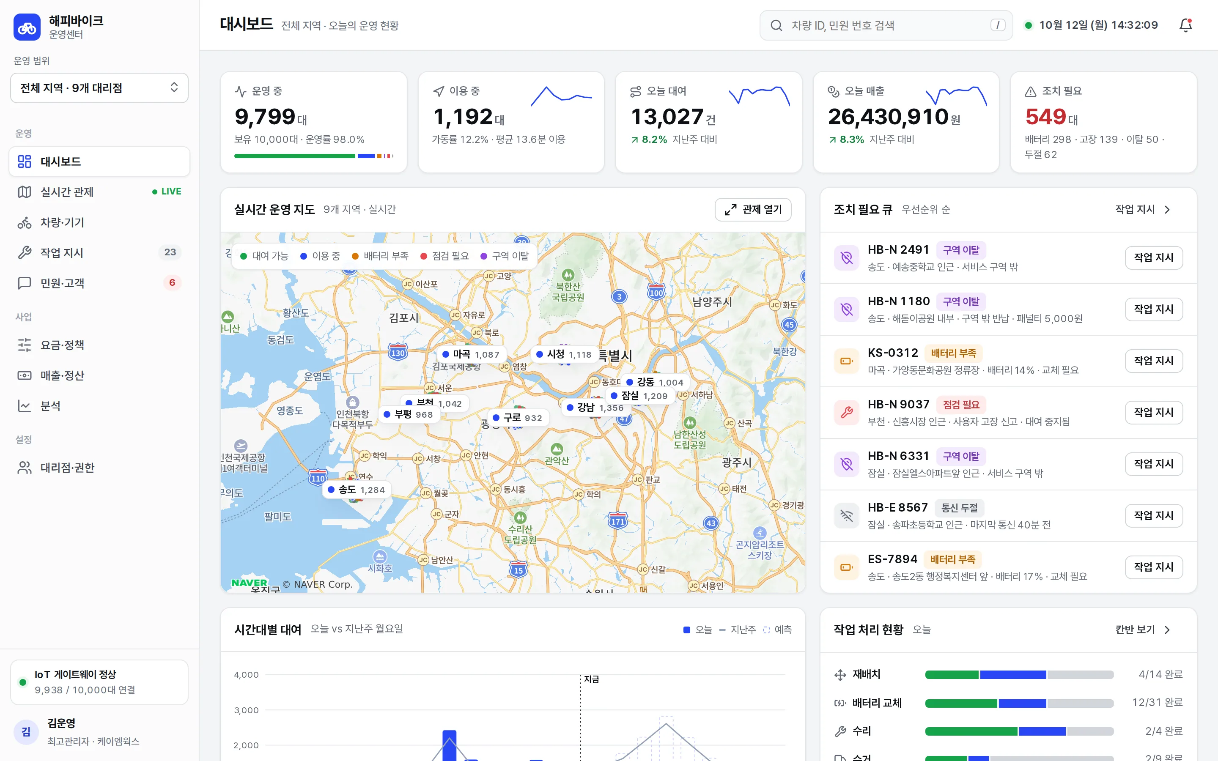1218x761 pixels.
Task: Click the 실시간 관제 map icon
Action: (24, 192)
